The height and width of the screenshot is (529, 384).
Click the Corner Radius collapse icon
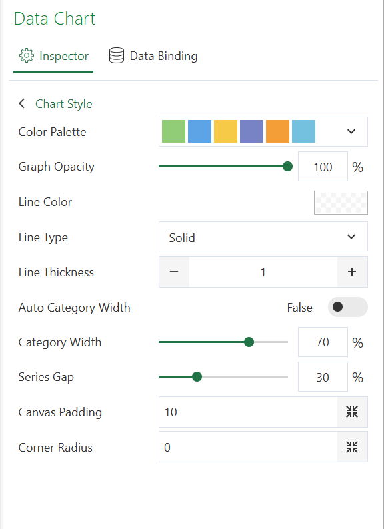[352, 447]
